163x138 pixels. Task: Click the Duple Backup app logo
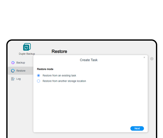27,47
